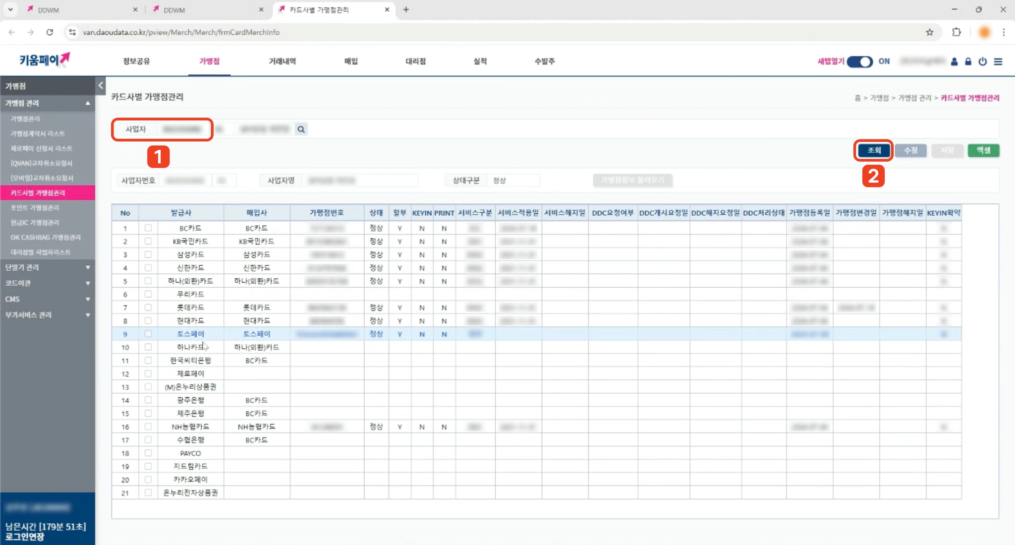Select the checkbox for the NH농협카드 row
The height and width of the screenshot is (545, 1015).
[148, 426]
